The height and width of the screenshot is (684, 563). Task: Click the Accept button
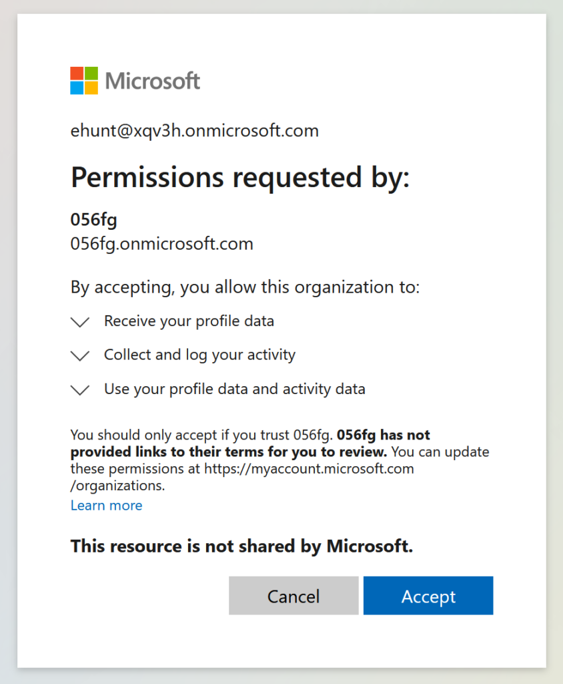tap(428, 596)
